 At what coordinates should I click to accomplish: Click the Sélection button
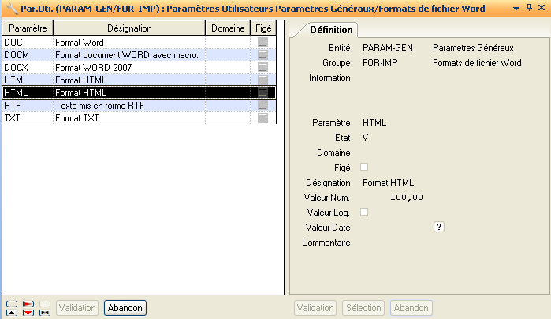[363, 308]
